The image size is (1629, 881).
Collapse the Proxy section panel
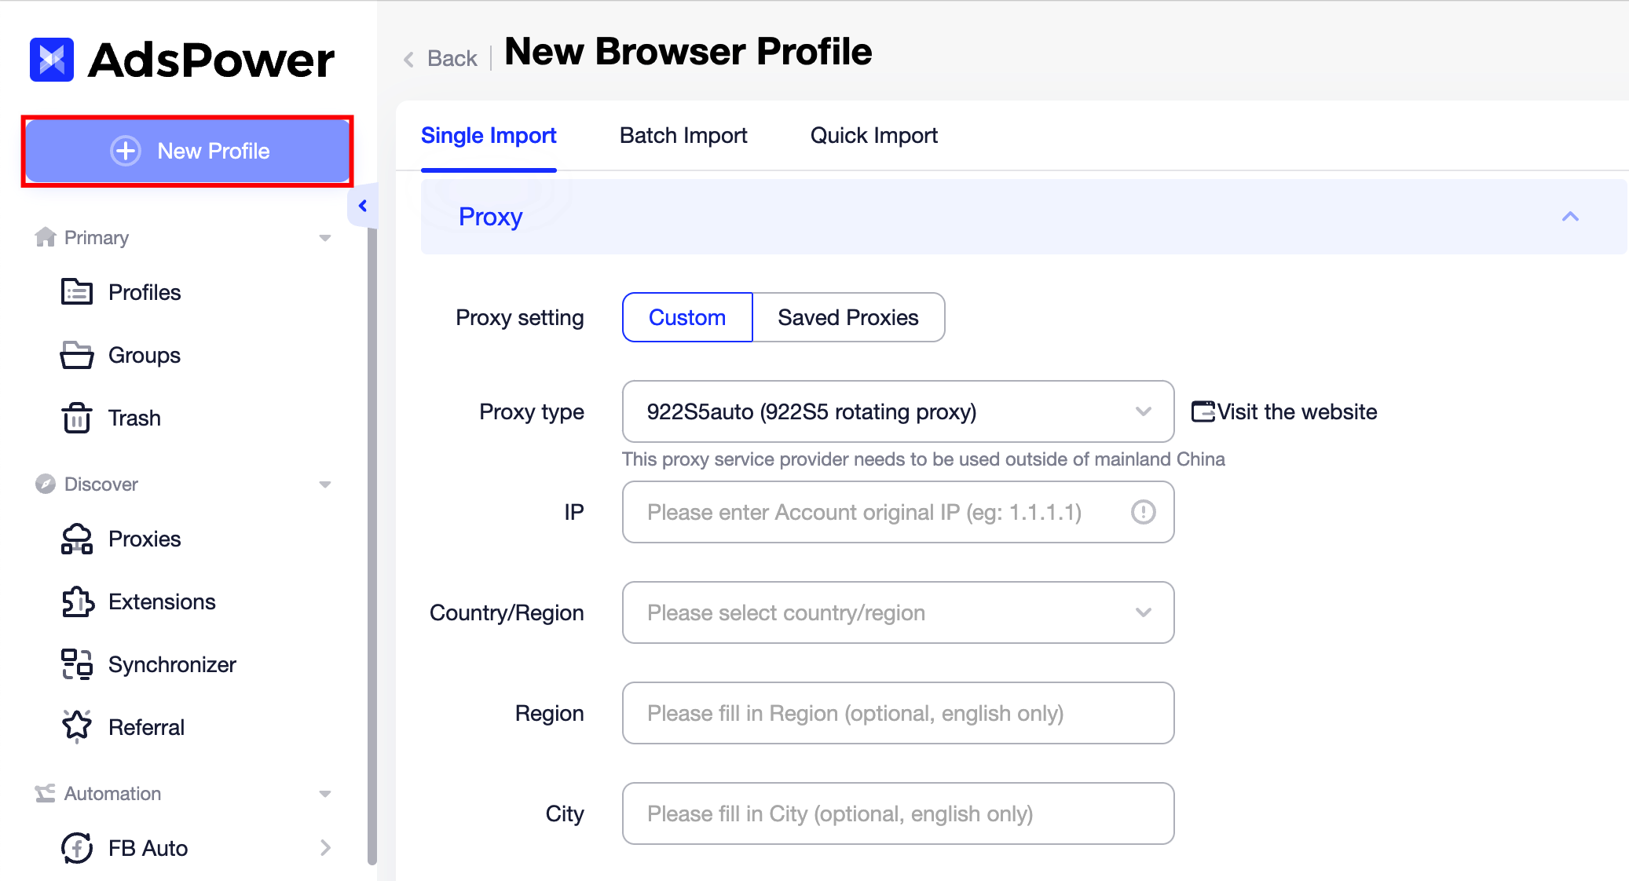click(x=1569, y=216)
